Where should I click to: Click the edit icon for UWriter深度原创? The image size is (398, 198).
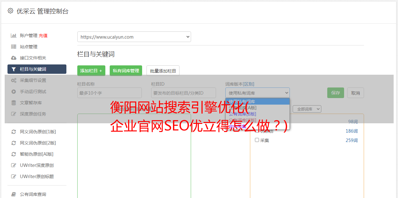(13, 165)
